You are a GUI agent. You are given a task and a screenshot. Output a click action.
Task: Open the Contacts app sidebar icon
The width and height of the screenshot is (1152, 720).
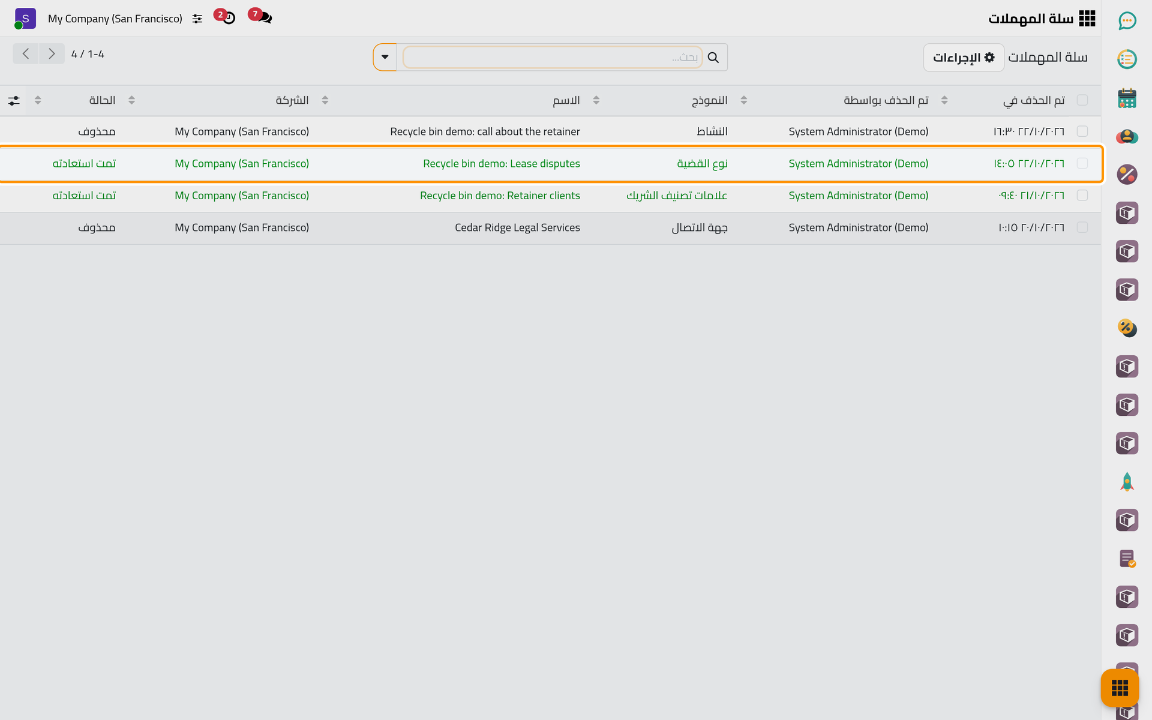pyautogui.click(x=1127, y=136)
